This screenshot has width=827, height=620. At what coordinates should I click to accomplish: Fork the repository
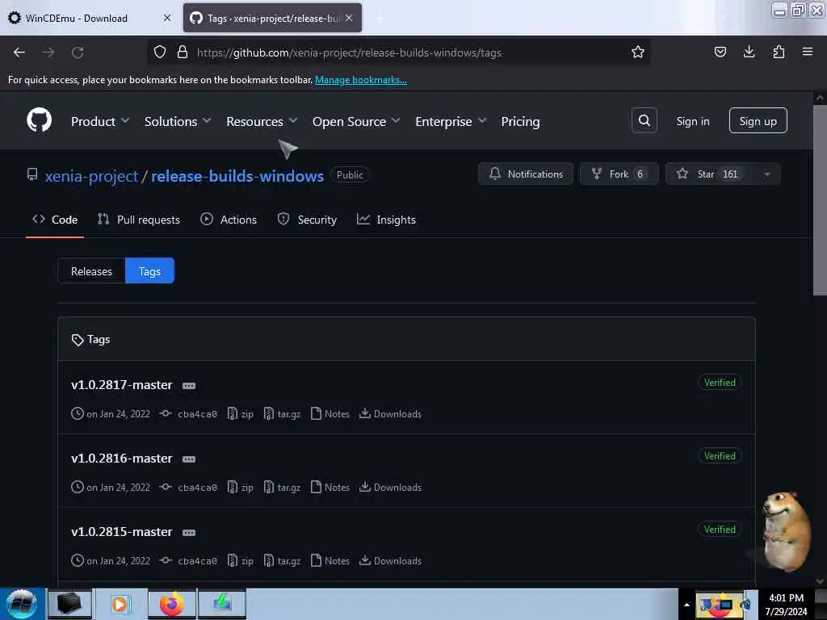point(619,174)
